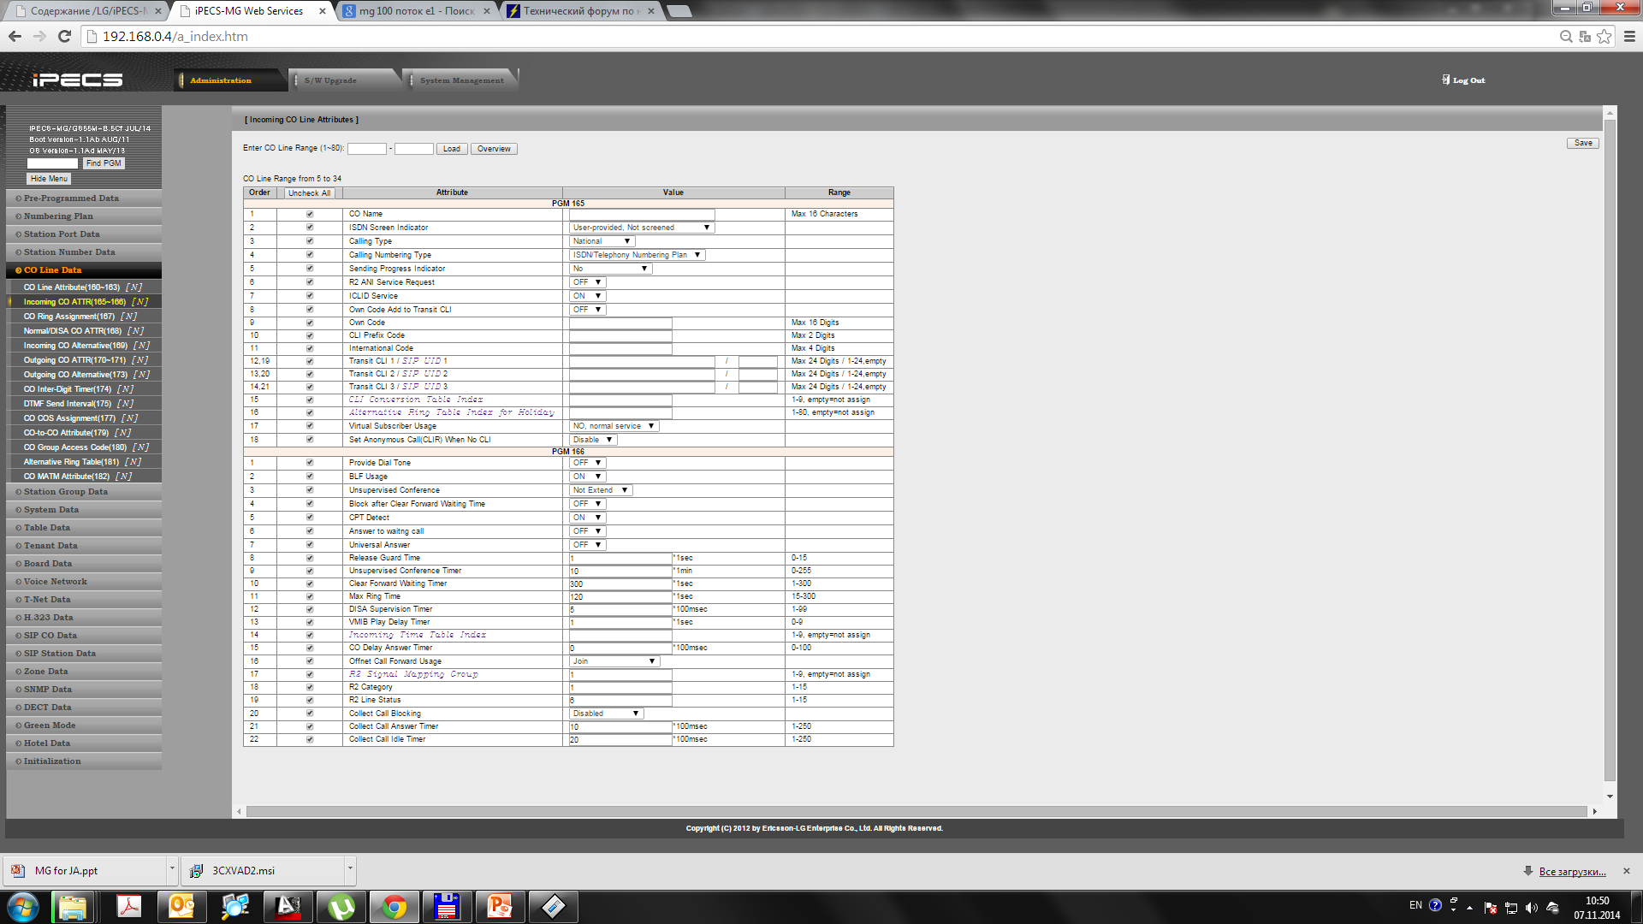Screen dimensions: 1643x924
Task: Uncheck the CO Name row checkbox
Action: point(310,215)
